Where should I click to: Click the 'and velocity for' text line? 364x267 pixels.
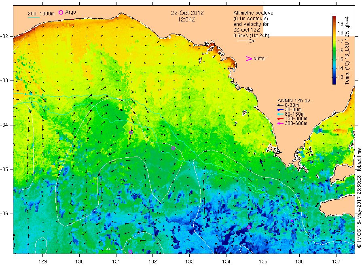click(x=251, y=24)
